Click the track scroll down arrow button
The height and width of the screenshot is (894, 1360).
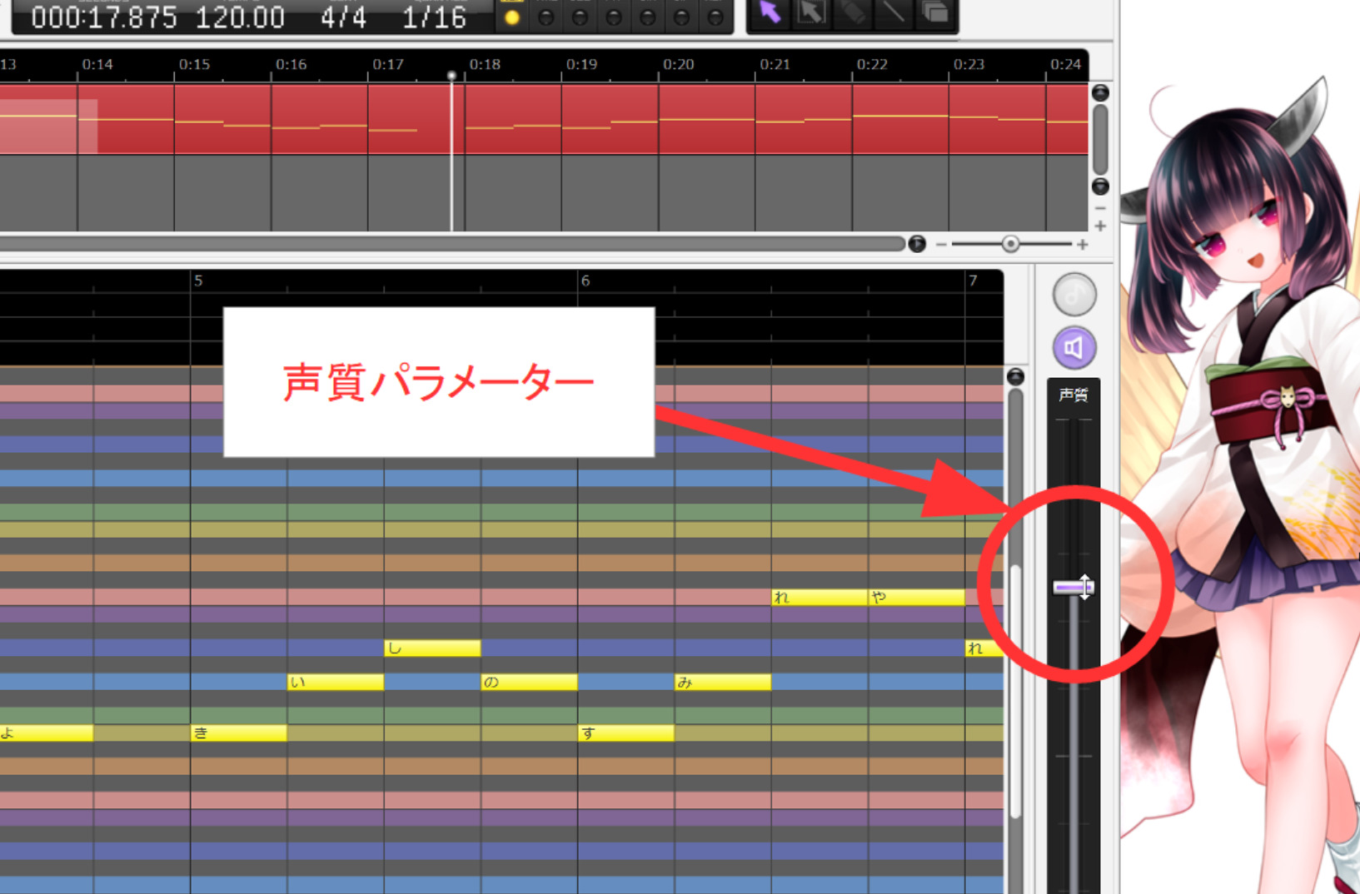pyautogui.click(x=1100, y=186)
